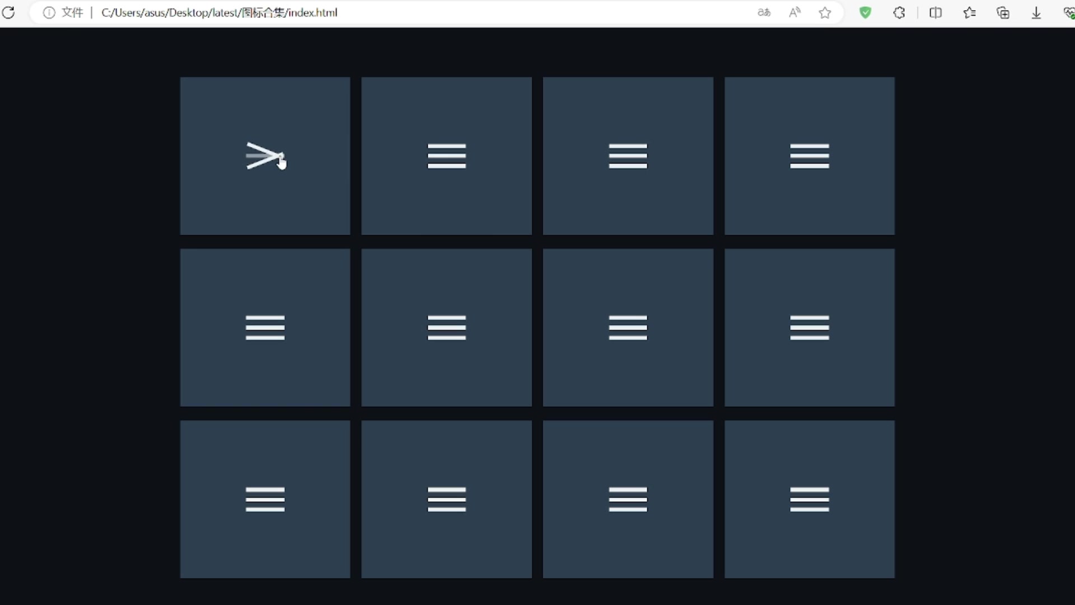Image resolution: width=1075 pixels, height=605 pixels.
Task: Click the address bar file path
Action: click(219, 12)
